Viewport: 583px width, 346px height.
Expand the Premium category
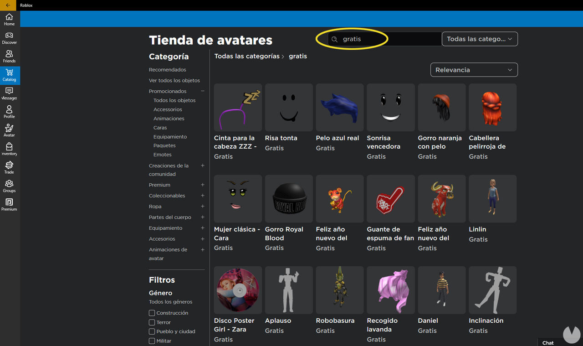click(x=203, y=185)
